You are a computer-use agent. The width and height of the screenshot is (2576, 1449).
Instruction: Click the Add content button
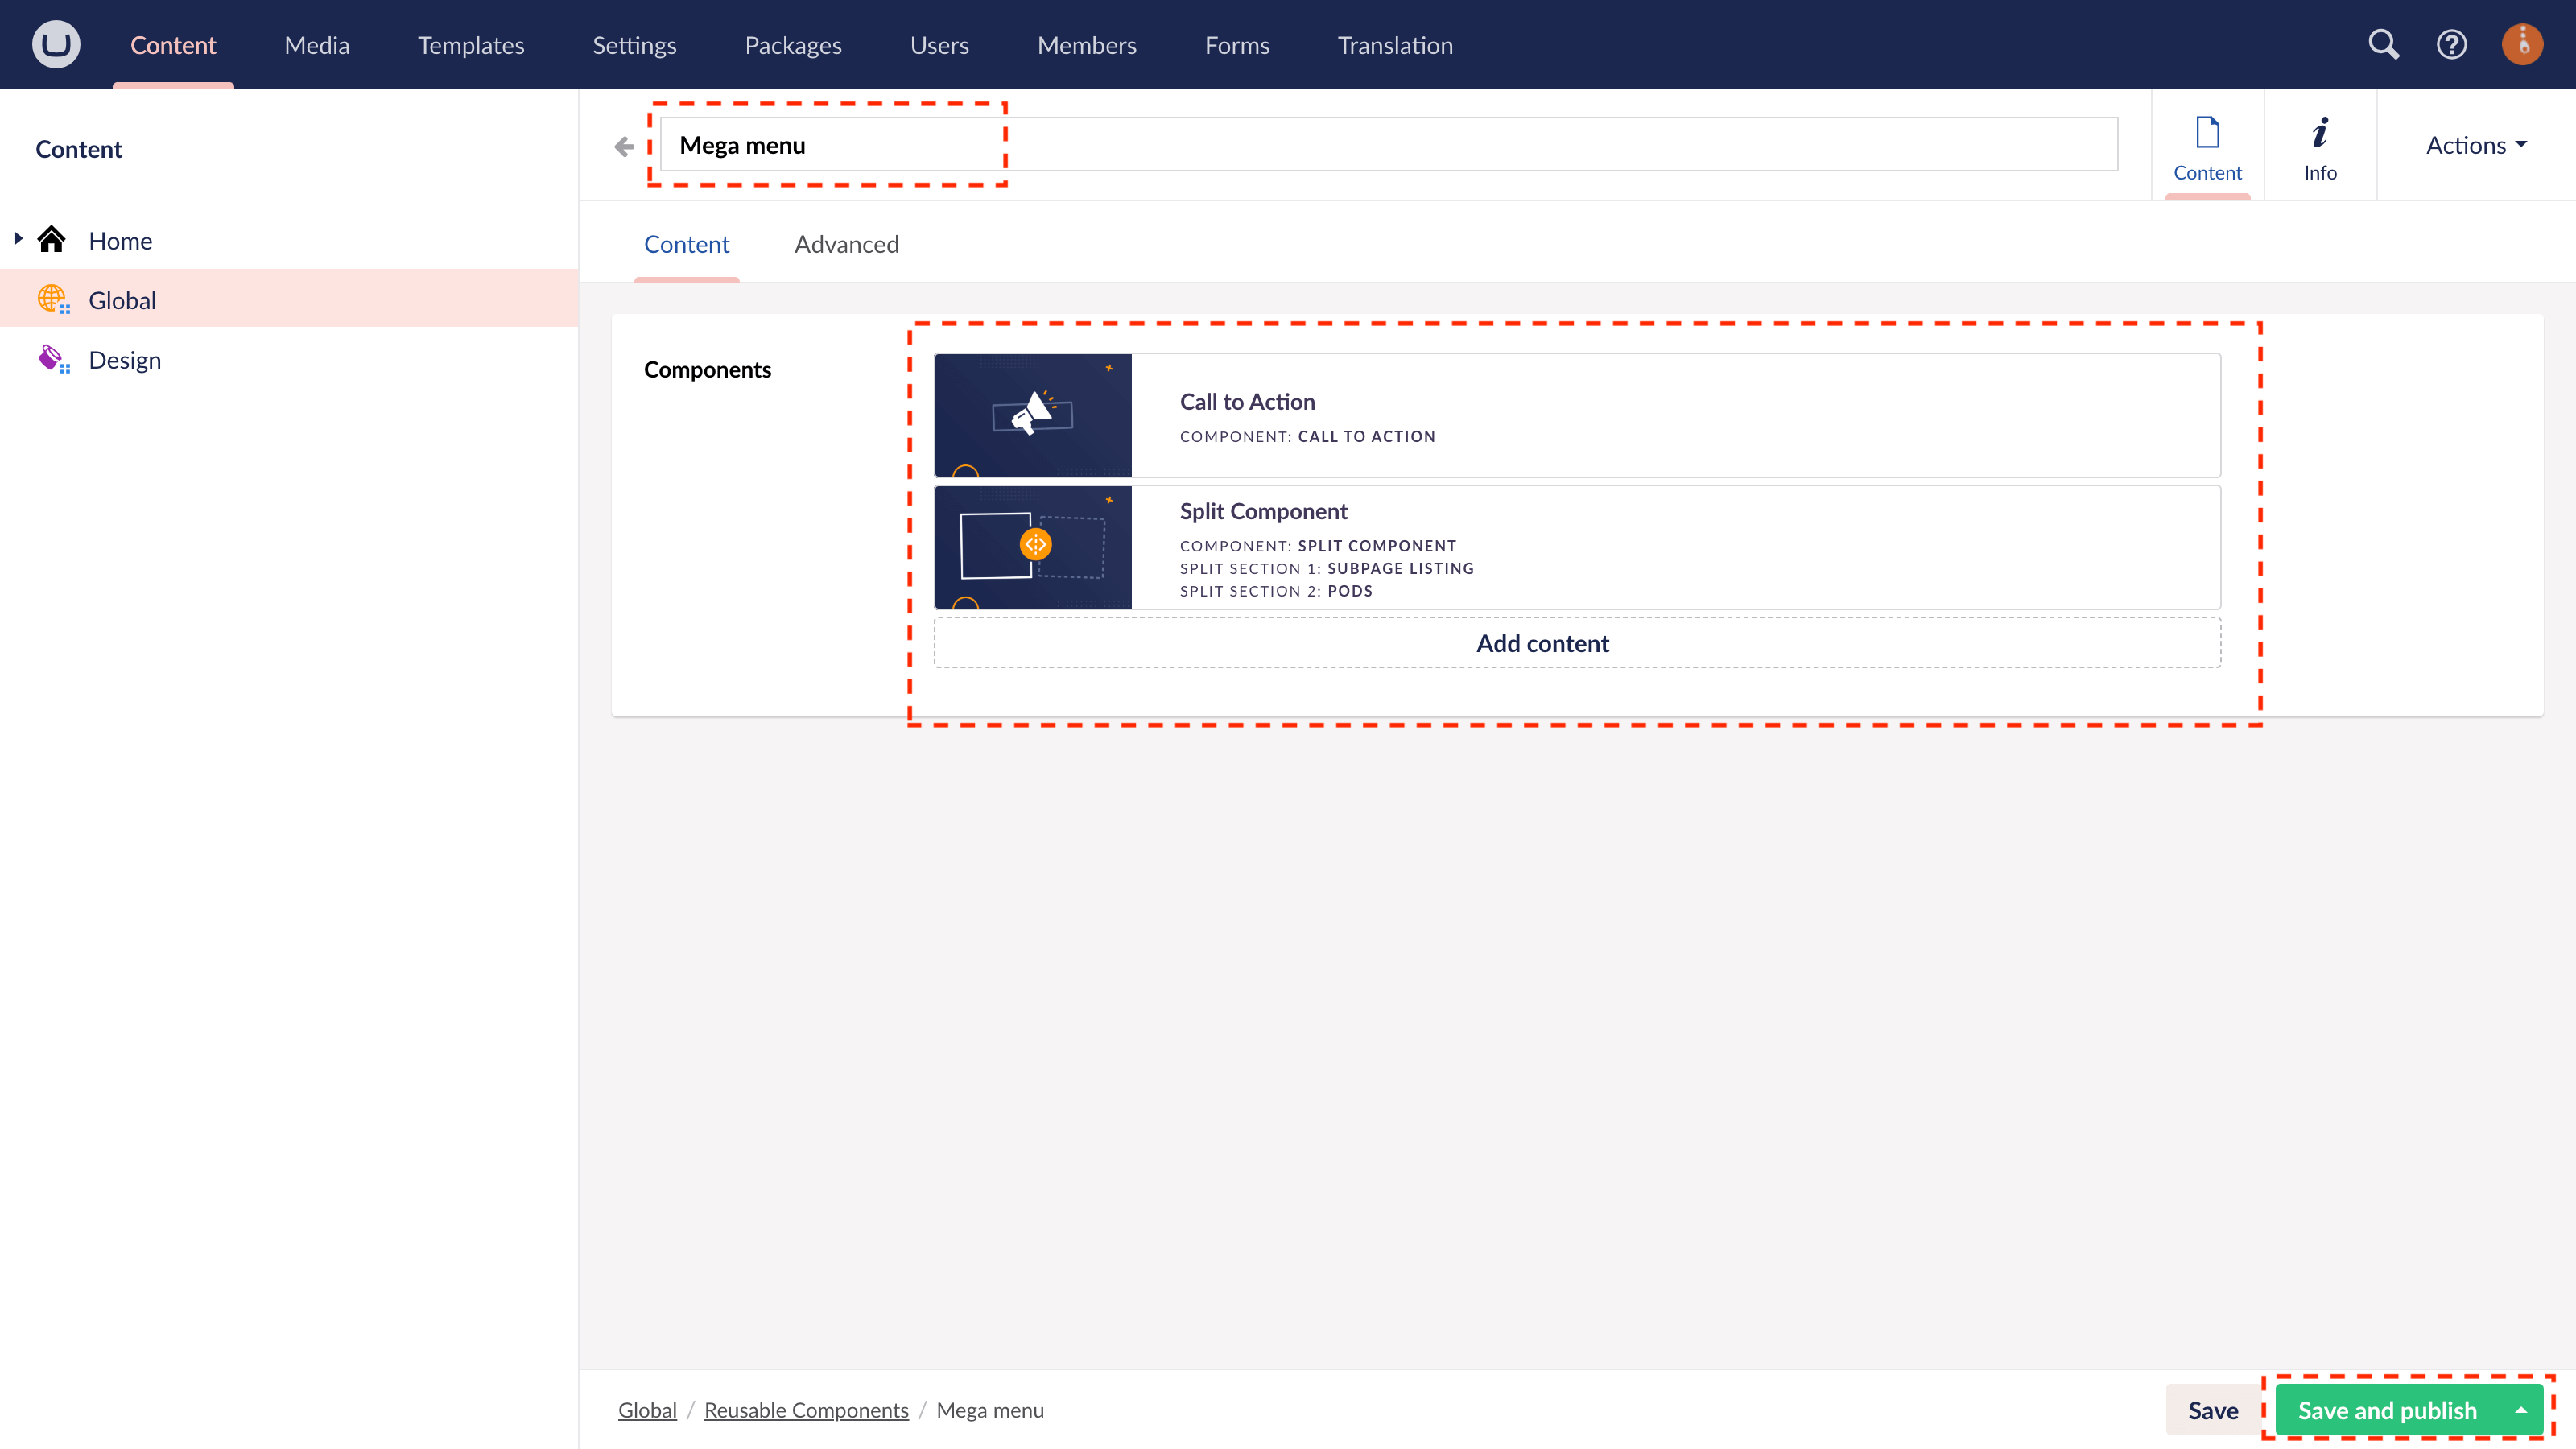pyautogui.click(x=1542, y=643)
